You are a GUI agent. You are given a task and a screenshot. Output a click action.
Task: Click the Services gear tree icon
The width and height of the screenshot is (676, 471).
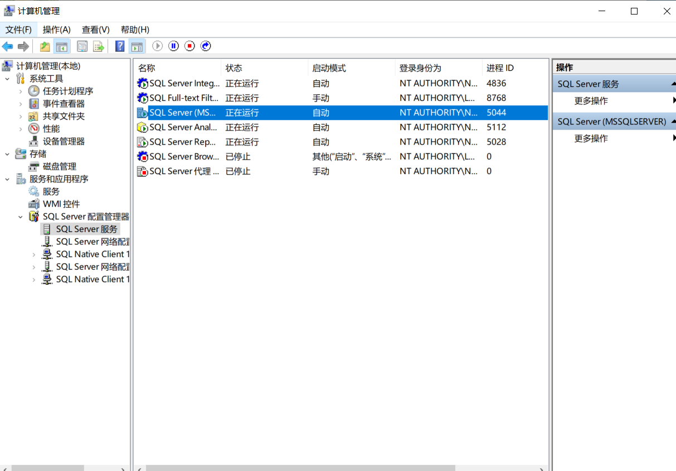click(x=34, y=191)
